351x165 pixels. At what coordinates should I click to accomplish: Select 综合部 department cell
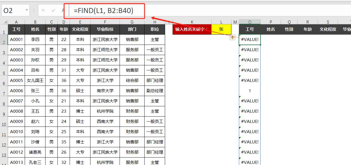(x=132, y=80)
